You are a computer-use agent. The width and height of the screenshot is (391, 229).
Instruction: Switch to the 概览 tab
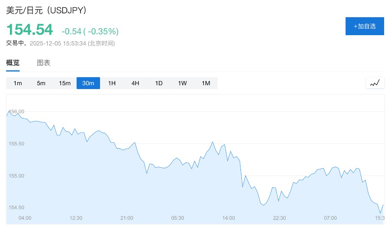13,63
